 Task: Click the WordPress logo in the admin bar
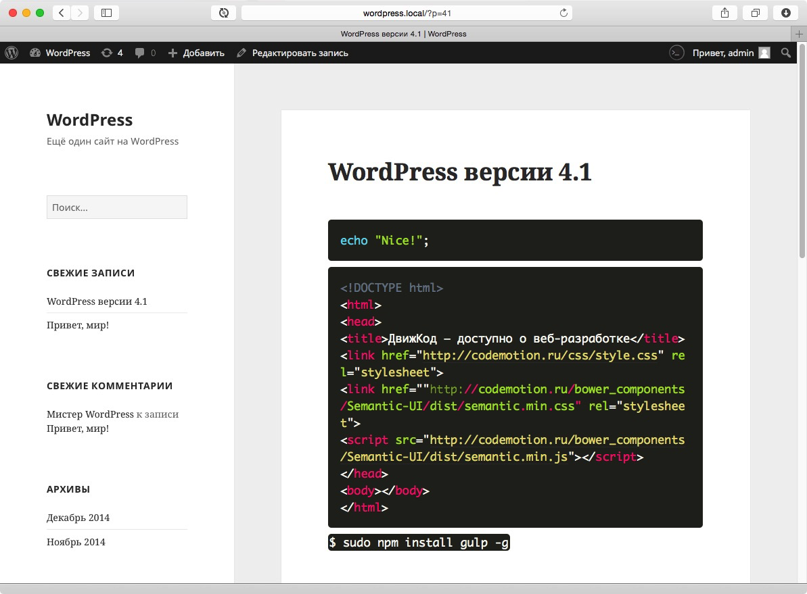click(x=11, y=53)
